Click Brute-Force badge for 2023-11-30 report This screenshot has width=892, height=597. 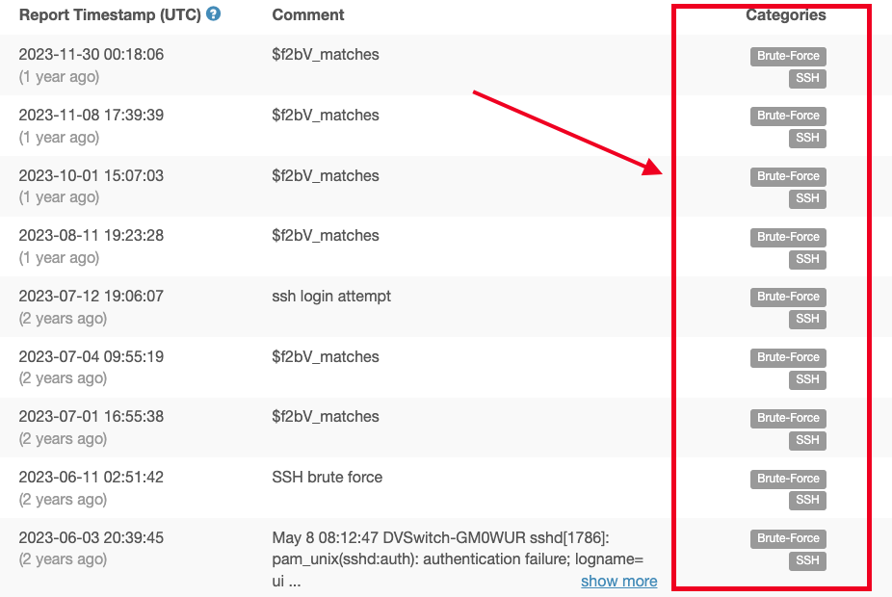coord(788,56)
